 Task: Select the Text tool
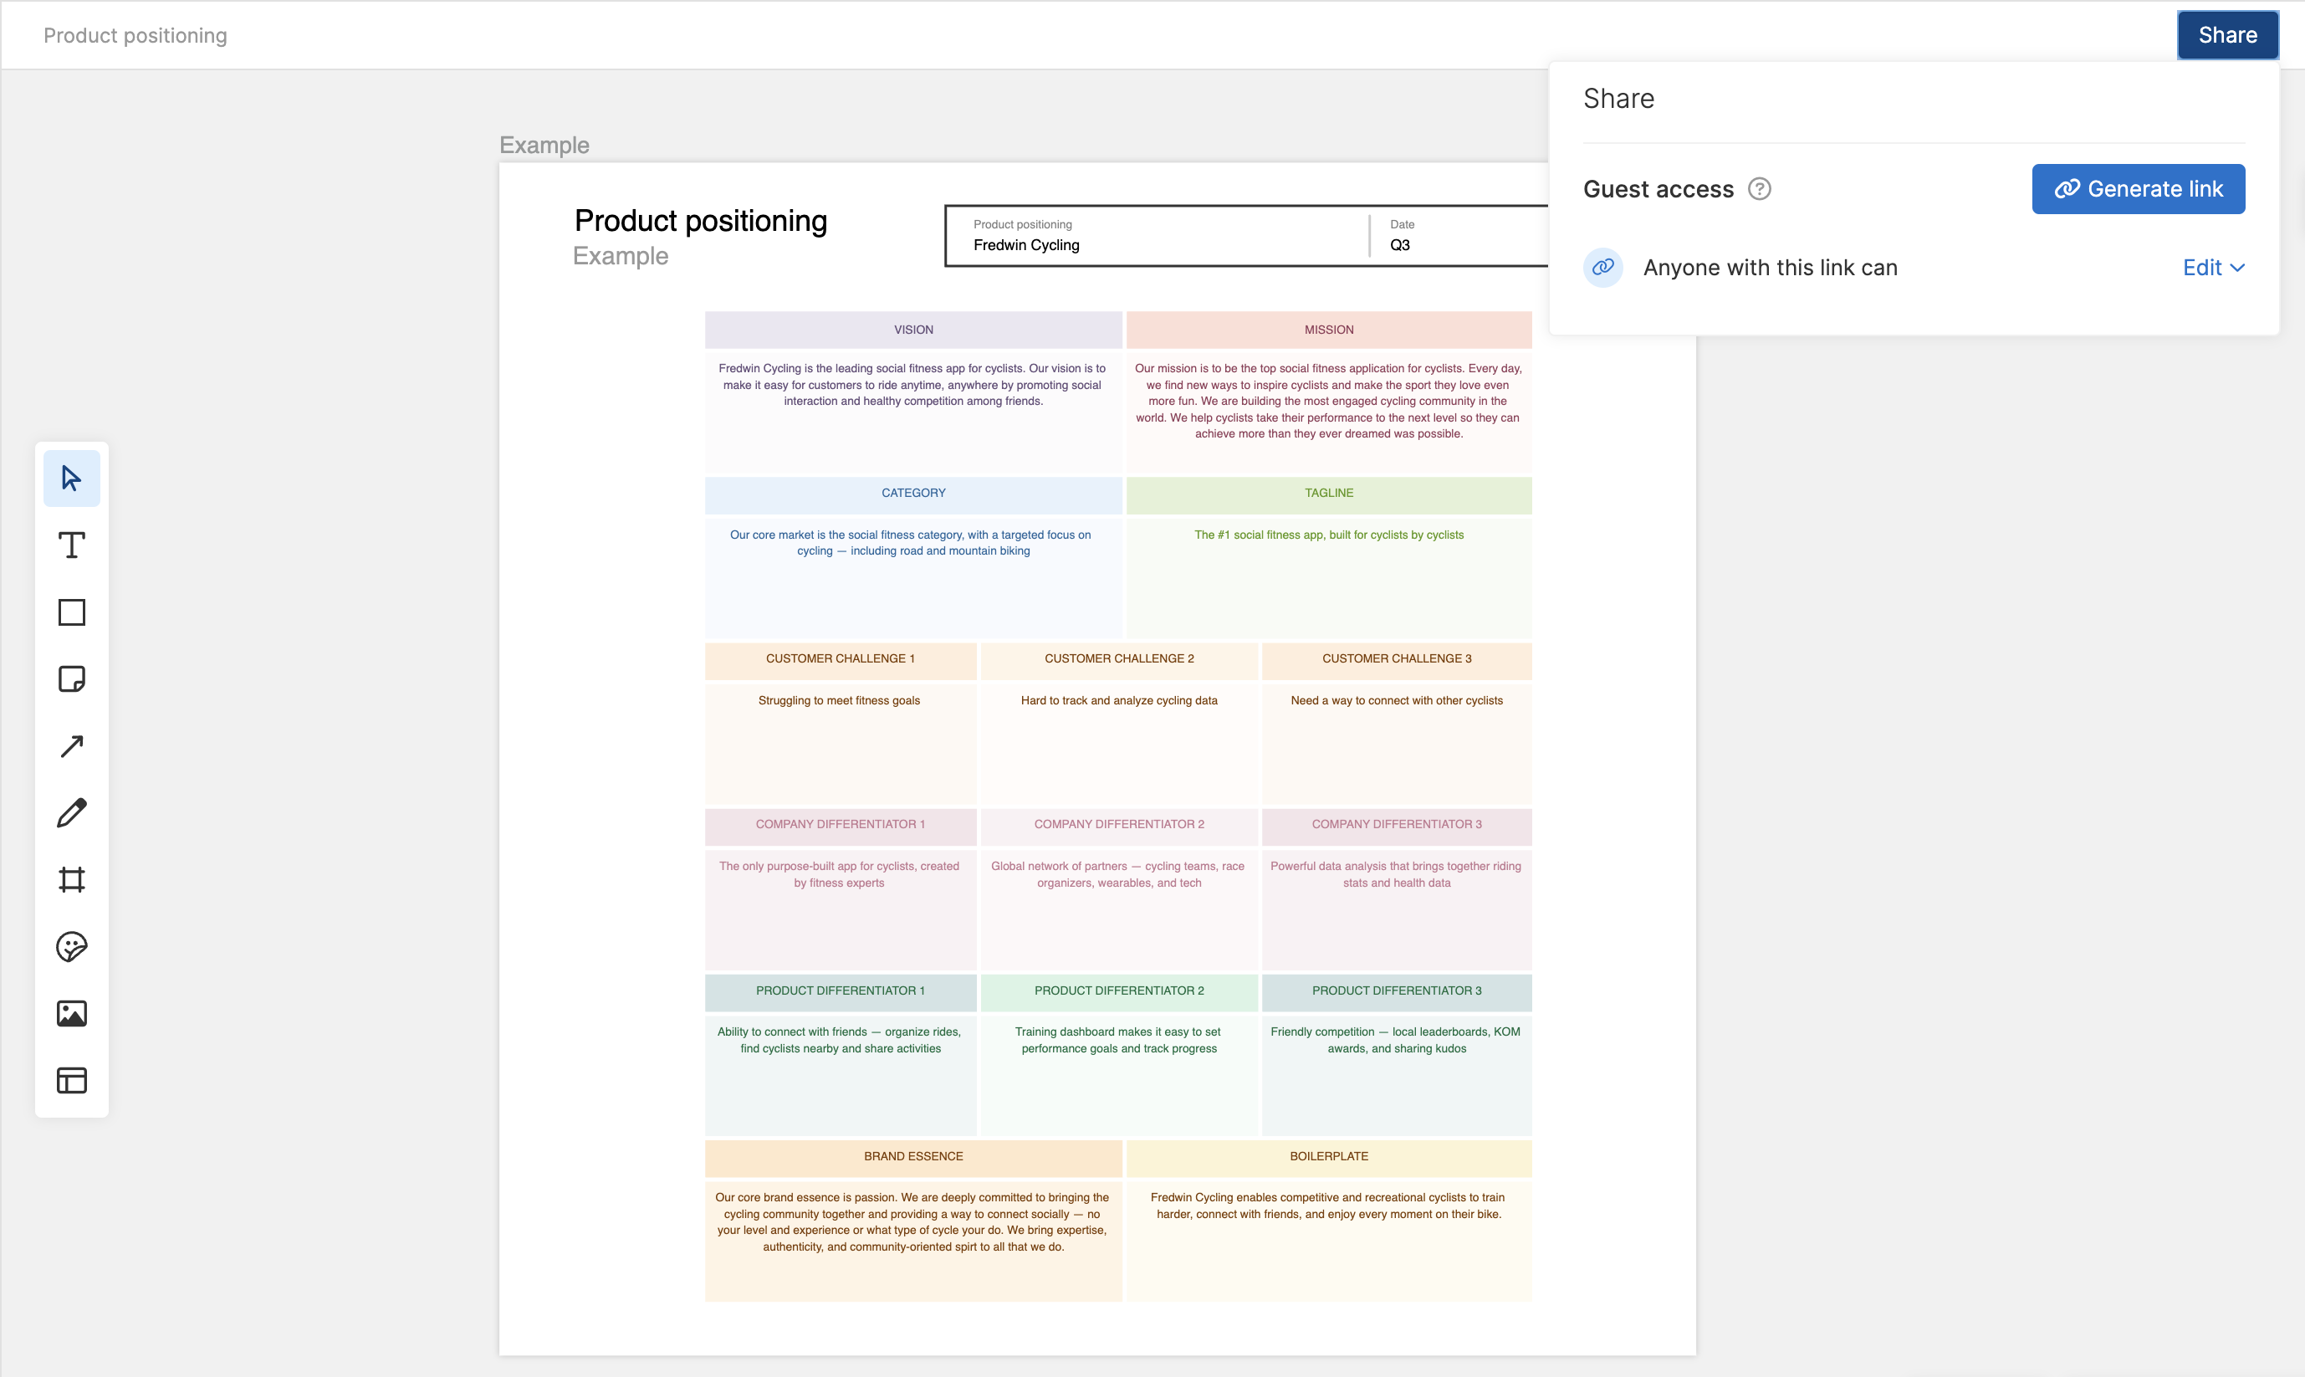point(71,545)
